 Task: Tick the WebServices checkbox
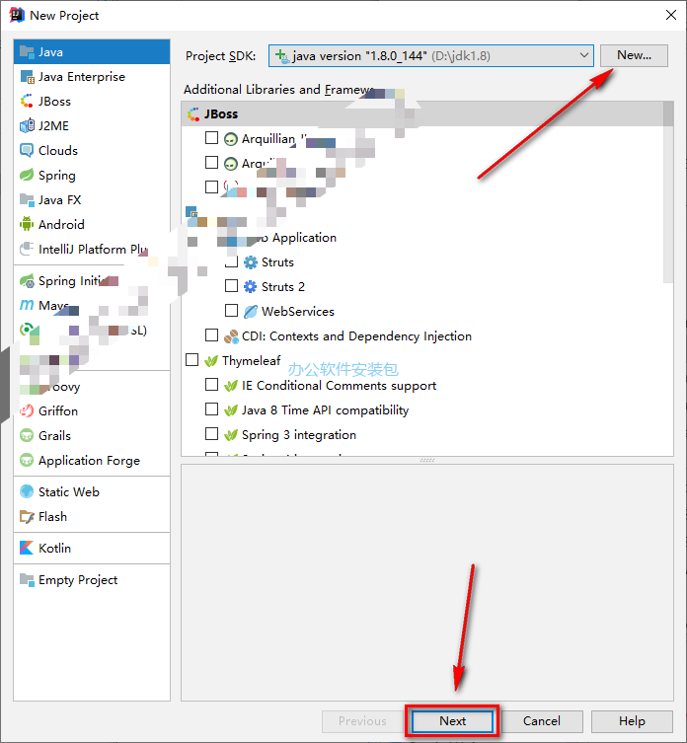[231, 311]
